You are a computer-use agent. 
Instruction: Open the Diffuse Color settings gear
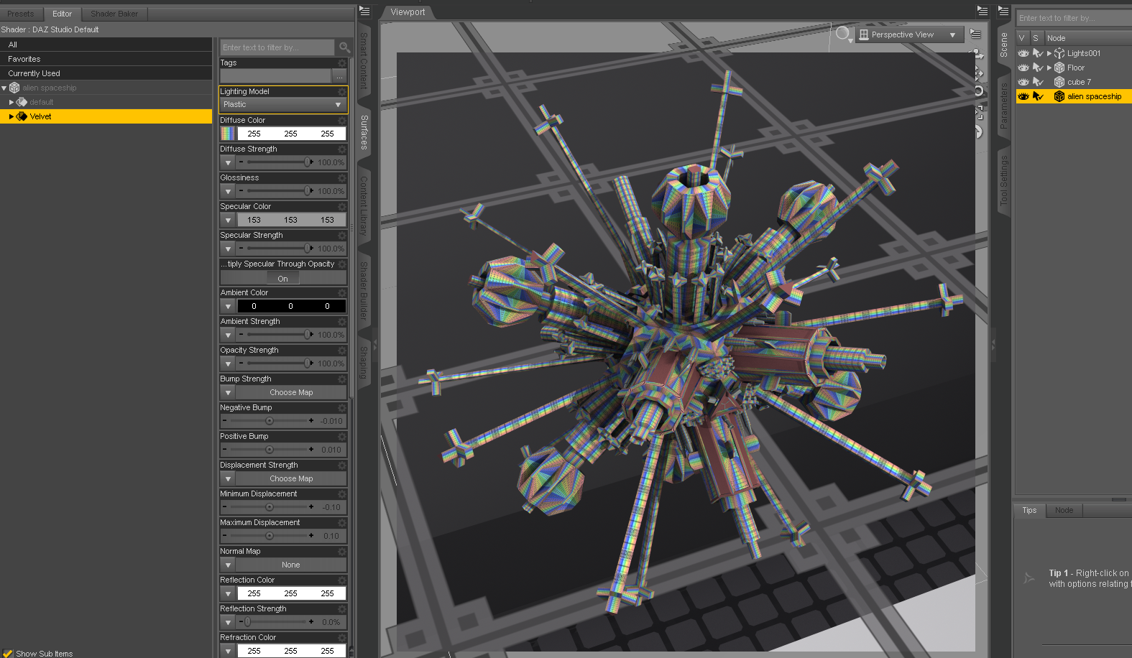click(342, 121)
